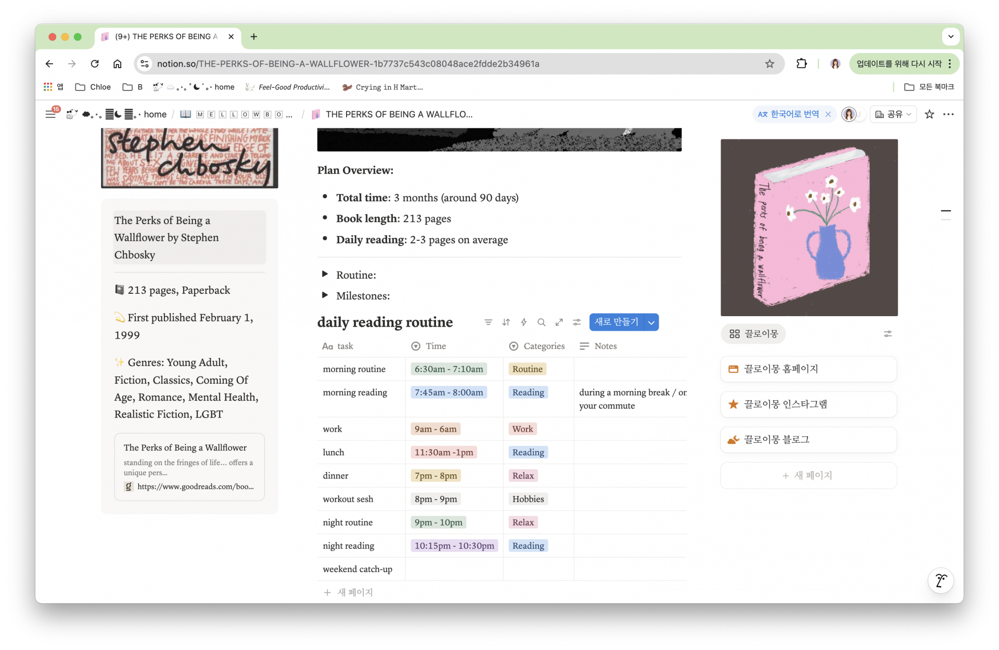Viewport: 999px width, 650px height.
Task: Open the Feel-Good Productivity bookmark
Action: [288, 87]
